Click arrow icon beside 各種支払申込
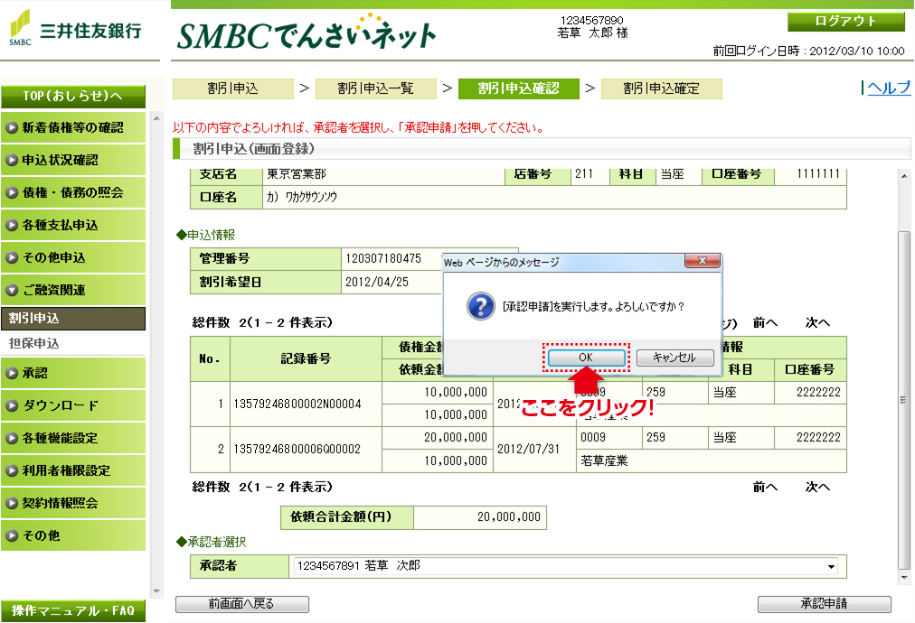This screenshot has width=915, height=623. coord(12,225)
